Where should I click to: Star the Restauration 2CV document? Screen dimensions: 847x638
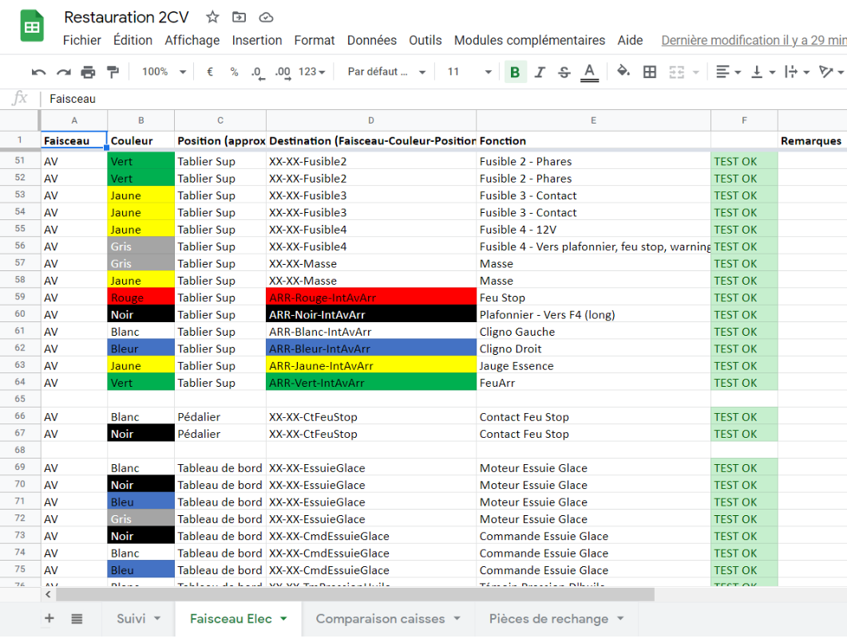[212, 18]
